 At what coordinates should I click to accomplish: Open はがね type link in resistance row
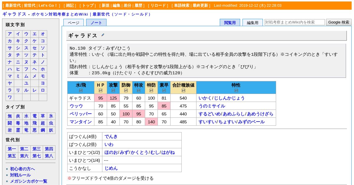168,152
